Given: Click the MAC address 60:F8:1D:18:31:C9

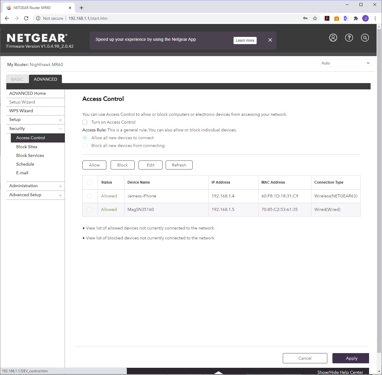Looking at the screenshot, I should click(280, 196).
